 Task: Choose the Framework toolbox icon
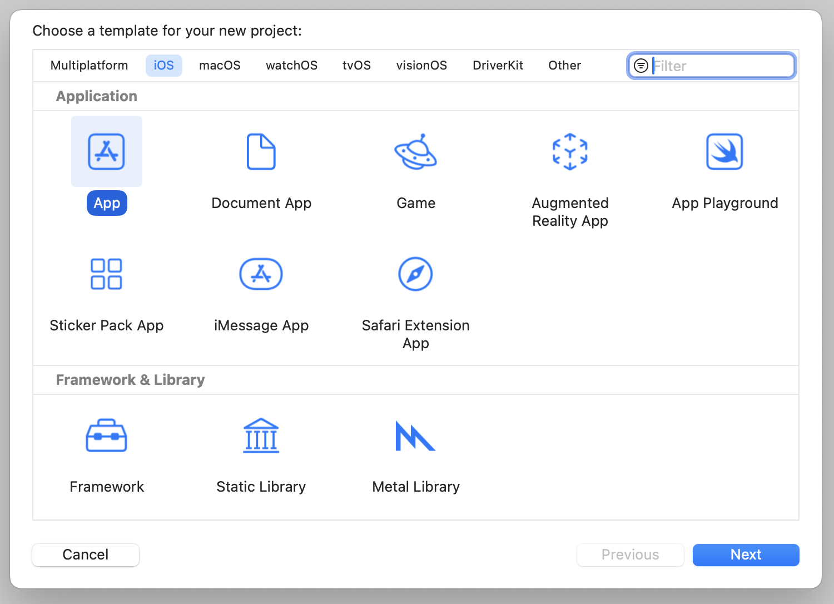click(106, 435)
